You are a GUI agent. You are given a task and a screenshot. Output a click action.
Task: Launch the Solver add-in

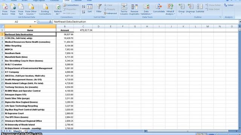(229, 5)
